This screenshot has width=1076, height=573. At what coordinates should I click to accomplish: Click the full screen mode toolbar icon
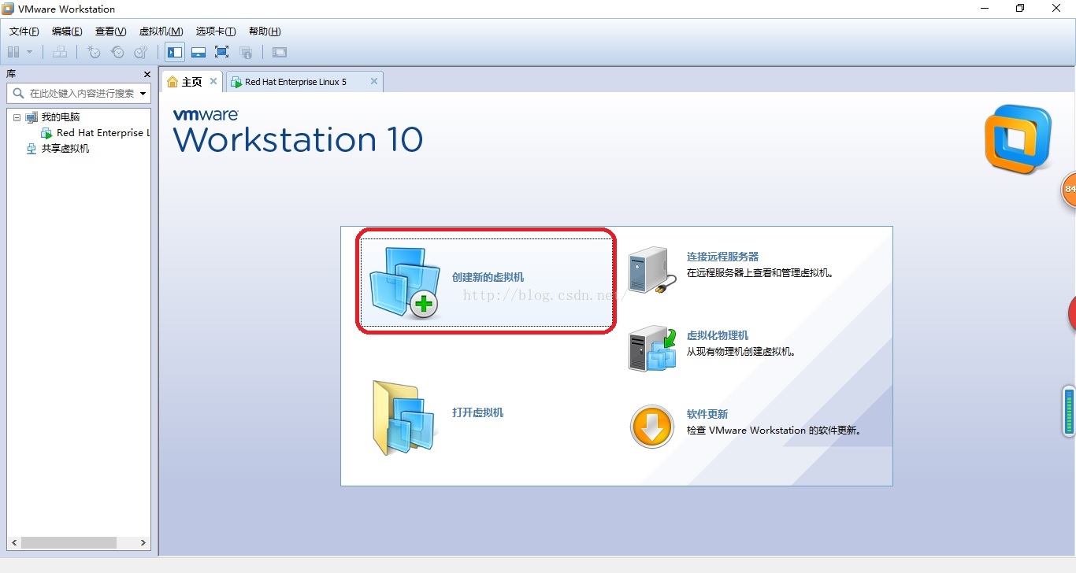[222, 52]
